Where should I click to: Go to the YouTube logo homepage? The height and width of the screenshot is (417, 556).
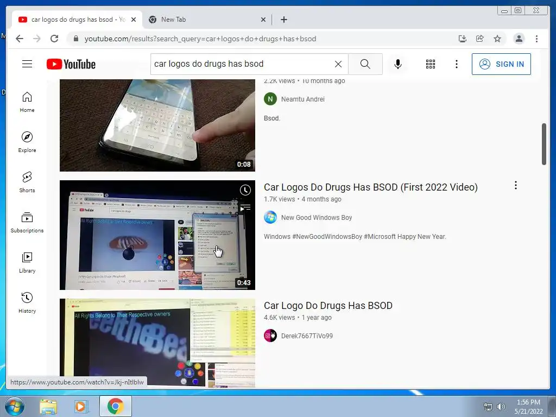(71, 64)
